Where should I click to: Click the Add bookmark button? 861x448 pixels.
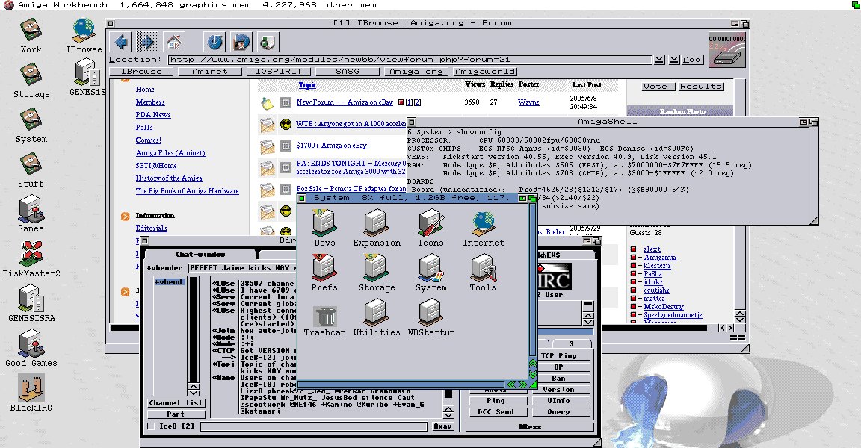692,59
